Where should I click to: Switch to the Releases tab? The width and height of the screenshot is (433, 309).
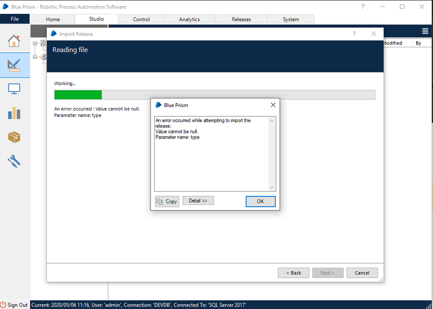click(241, 20)
